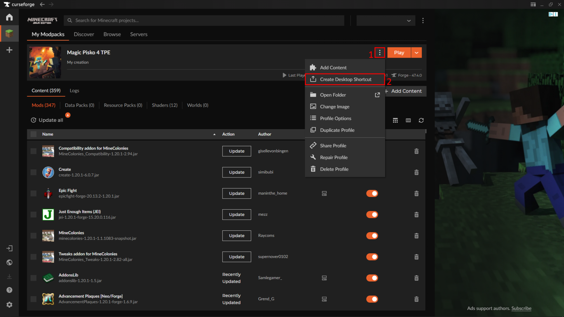This screenshot has height=317, width=564.
Task: Click the Minecraft projects search field
Action: pyautogui.click(x=205, y=20)
